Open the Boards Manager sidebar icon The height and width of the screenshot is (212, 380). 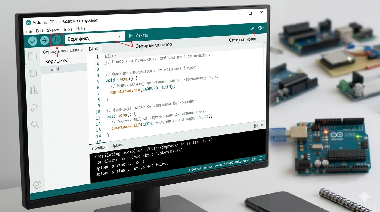coord(33,73)
